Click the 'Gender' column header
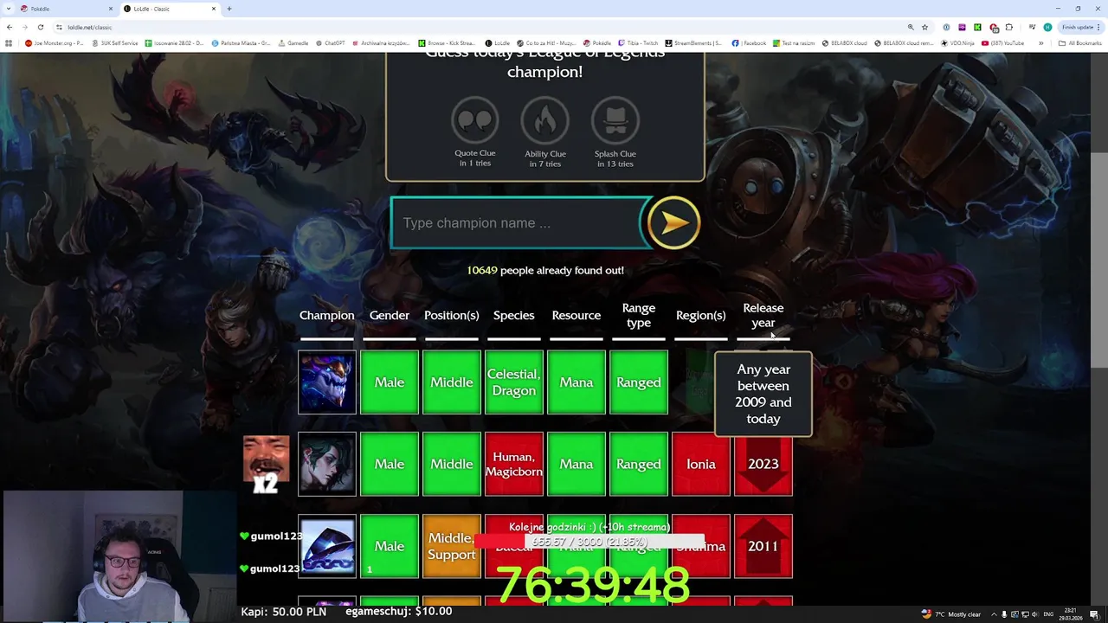This screenshot has height=623, width=1108. (389, 315)
